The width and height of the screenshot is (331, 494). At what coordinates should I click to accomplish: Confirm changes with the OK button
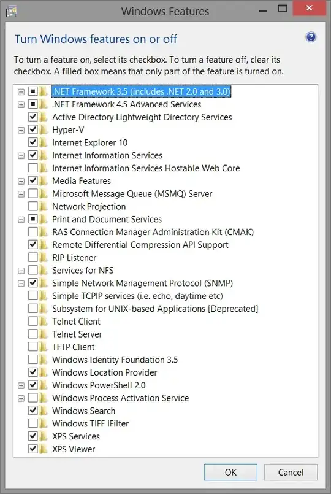point(230,472)
